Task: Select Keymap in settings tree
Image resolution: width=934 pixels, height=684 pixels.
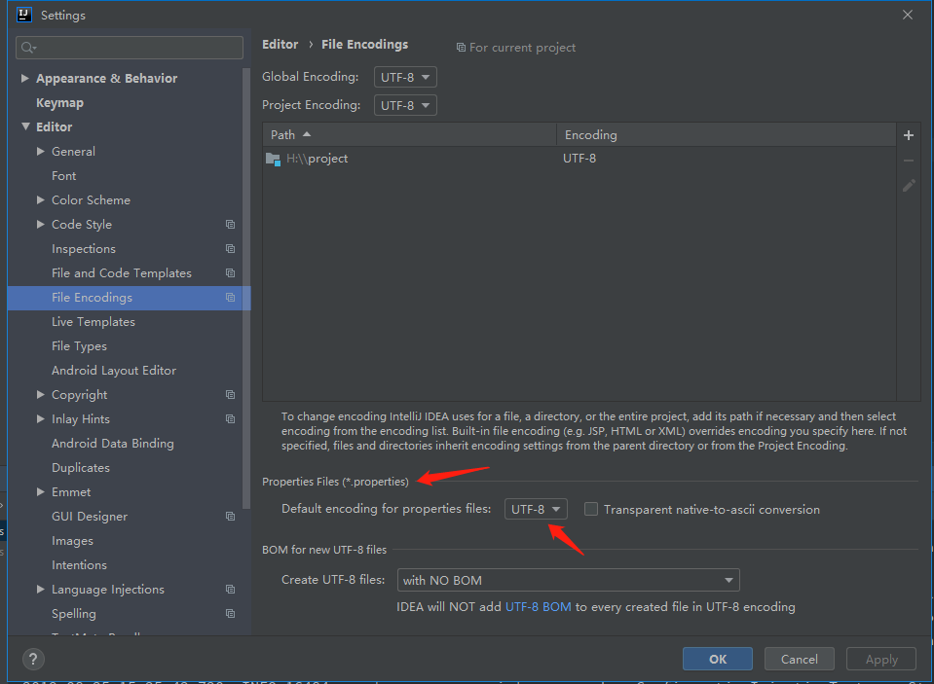Action: point(59,102)
